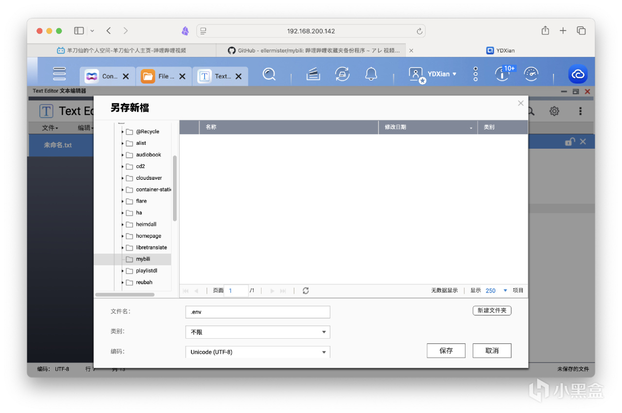Close the 另存新檔 dialog with X
Viewport: 622px width, 413px height.
point(521,103)
